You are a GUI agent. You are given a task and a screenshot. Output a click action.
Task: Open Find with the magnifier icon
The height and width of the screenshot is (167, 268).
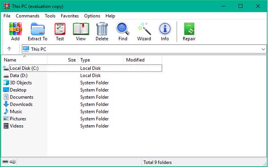[123, 28]
